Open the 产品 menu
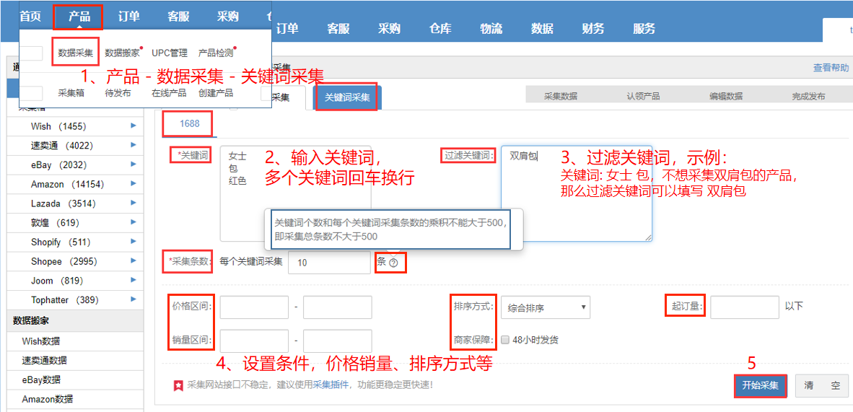Viewport: 853px width, 412px height. pos(79,16)
